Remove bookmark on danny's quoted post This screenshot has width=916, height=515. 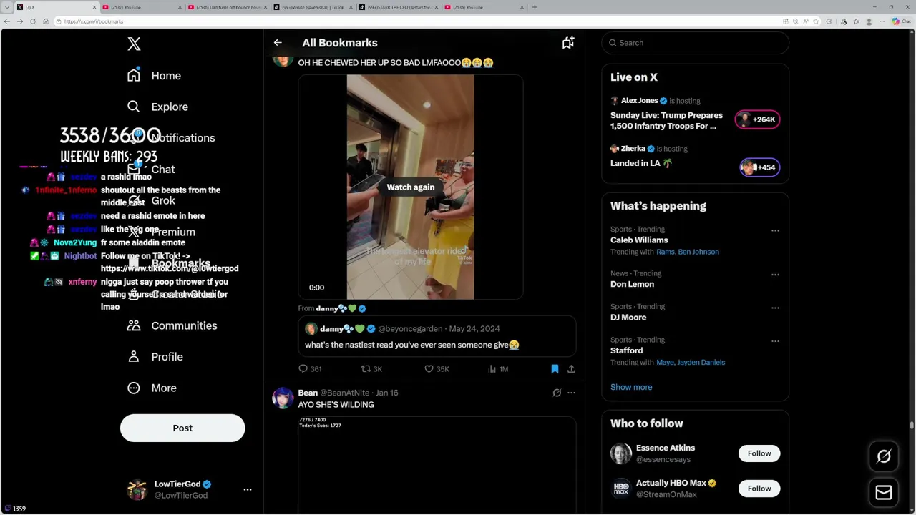click(x=555, y=369)
